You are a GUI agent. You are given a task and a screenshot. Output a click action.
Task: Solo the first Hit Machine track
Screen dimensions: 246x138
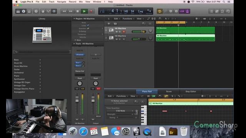pos(120,32)
